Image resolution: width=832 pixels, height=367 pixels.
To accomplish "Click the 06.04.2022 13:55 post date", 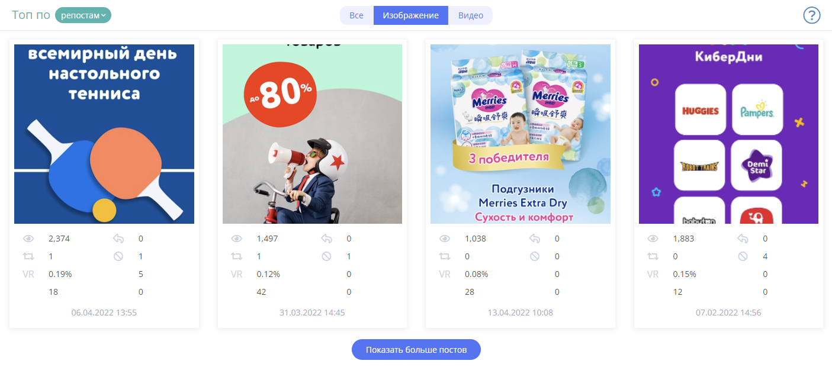I will [x=104, y=313].
